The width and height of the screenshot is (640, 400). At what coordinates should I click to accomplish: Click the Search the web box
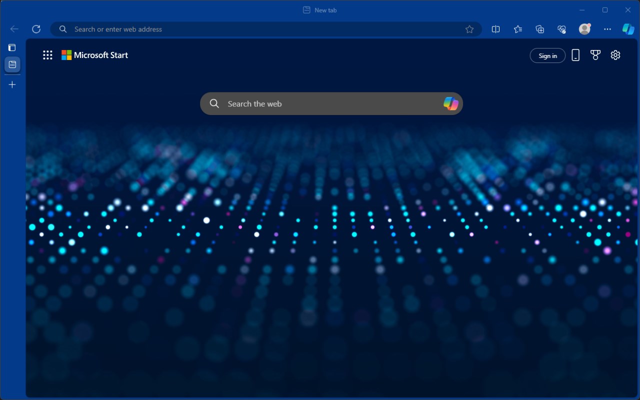pyautogui.click(x=331, y=103)
